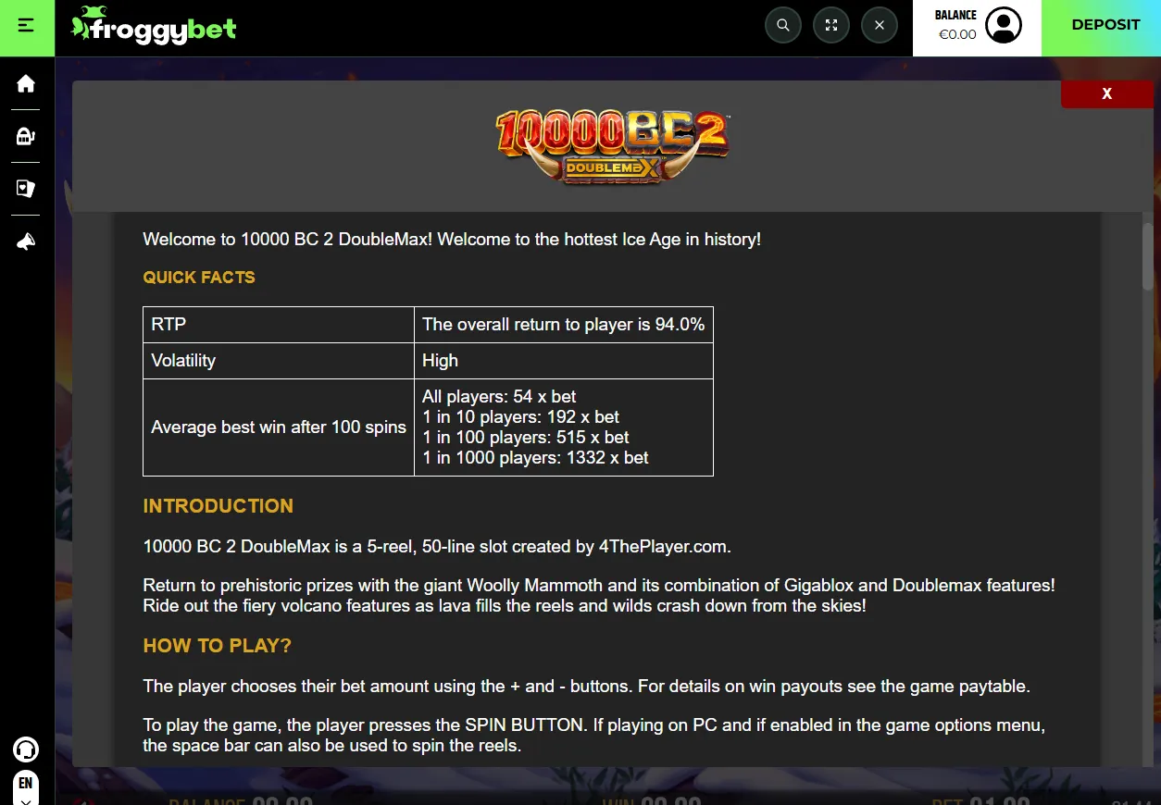Screen dimensions: 1161x805
Task: Open live support headset icon
Action: coord(26,749)
